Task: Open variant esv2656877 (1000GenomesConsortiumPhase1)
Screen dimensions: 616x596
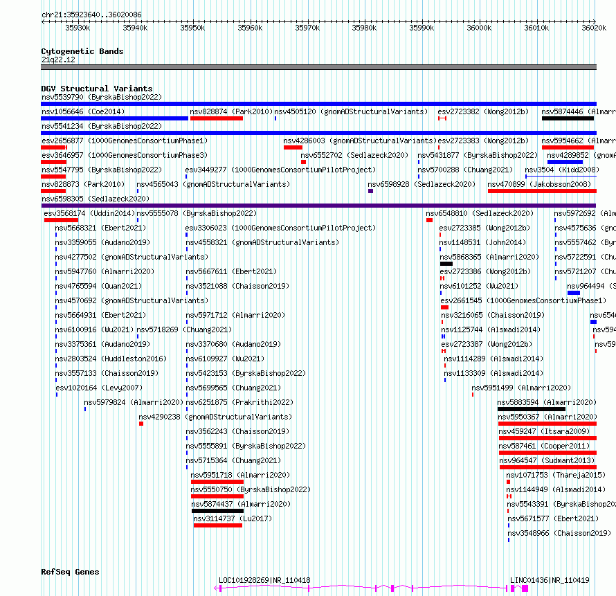Action: (x=125, y=141)
